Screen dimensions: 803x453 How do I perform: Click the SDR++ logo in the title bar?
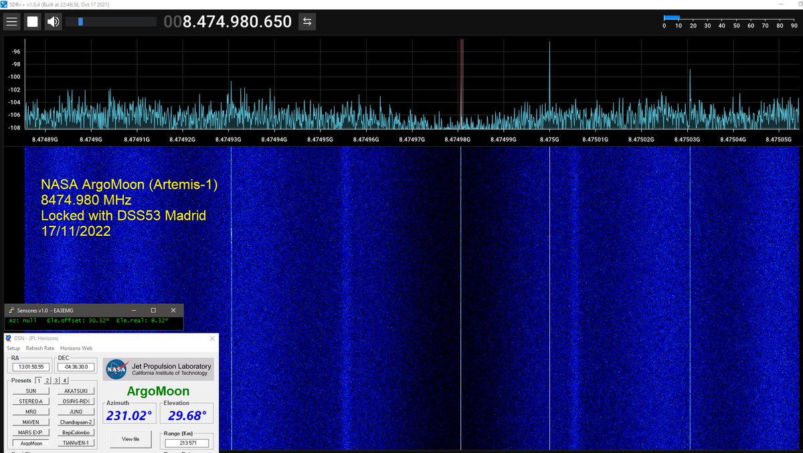(5, 4)
